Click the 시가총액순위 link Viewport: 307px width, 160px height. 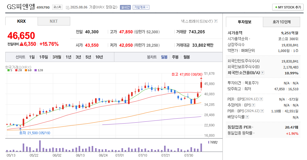click(x=238, y=39)
